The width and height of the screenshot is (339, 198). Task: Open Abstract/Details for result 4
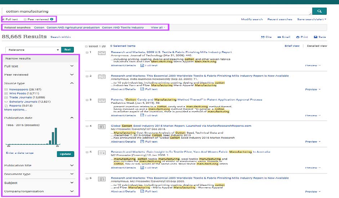(123, 141)
